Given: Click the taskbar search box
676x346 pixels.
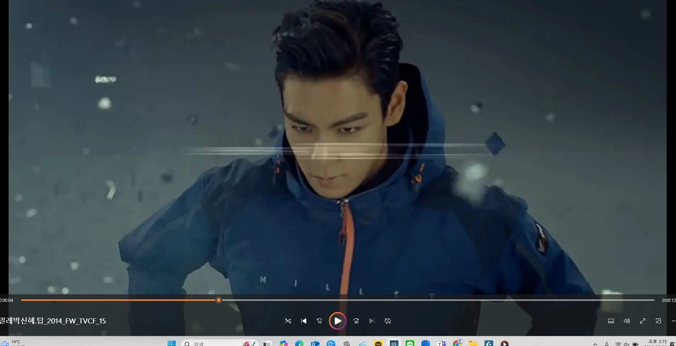Looking at the screenshot, I should click(x=219, y=343).
